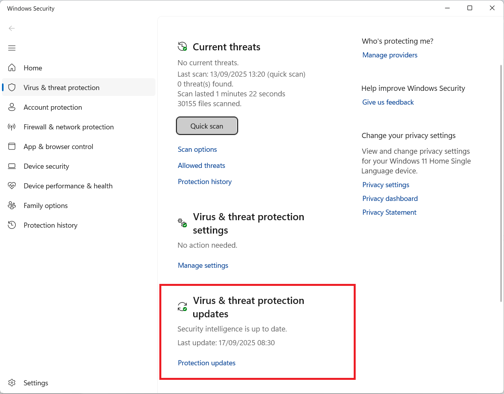Open the Home page
The height and width of the screenshot is (394, 504).
click(x=33, y=68)
